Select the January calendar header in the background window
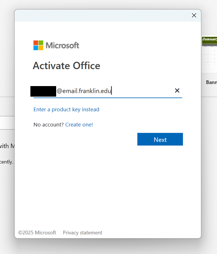This screenshot has height=254, width=217. [209, 40]
